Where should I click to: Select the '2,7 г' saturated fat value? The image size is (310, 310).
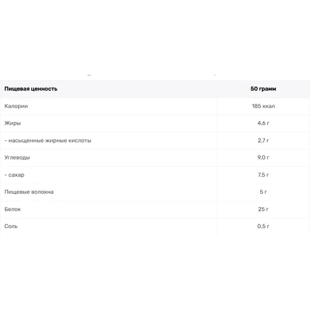coord(263,141)
